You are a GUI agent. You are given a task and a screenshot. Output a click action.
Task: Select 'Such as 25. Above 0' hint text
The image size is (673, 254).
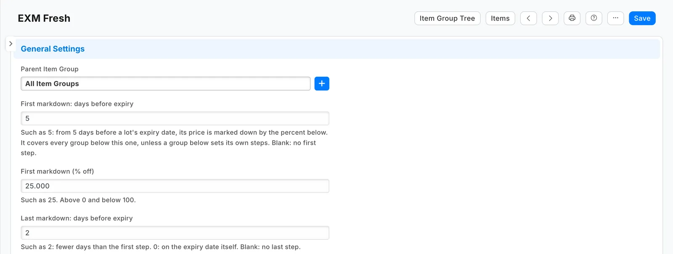pos(78,200)
